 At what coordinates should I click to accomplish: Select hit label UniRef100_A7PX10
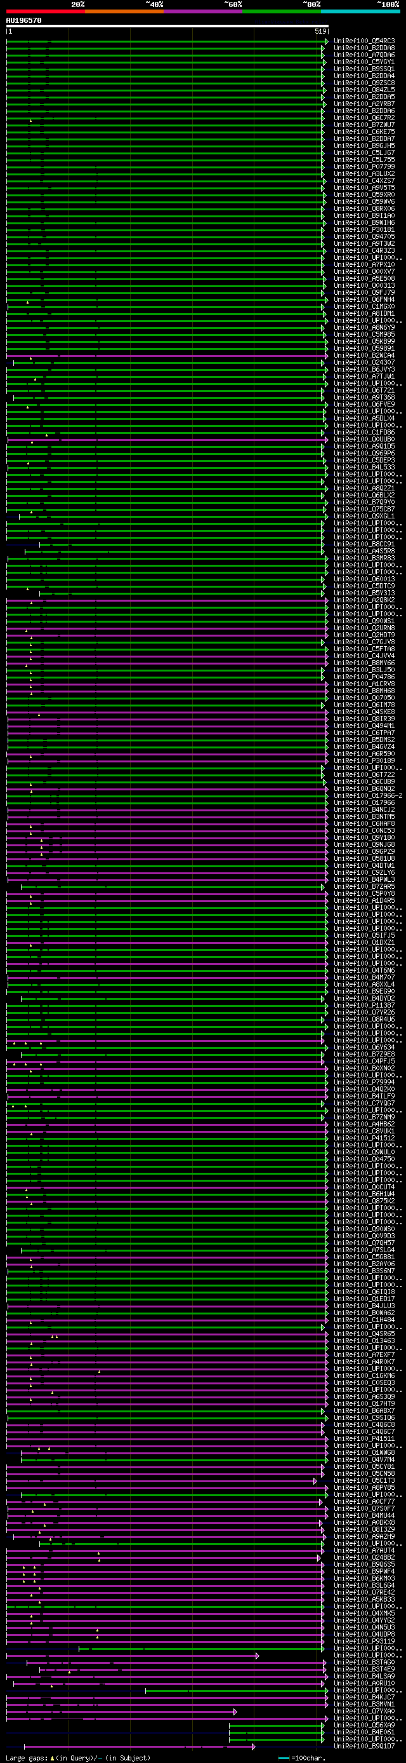coord(363,264)
